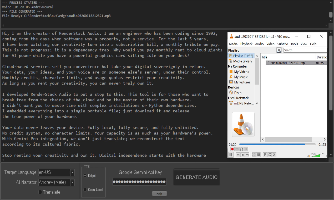Enable the loop/repeat icon

[x=270, y=154]
